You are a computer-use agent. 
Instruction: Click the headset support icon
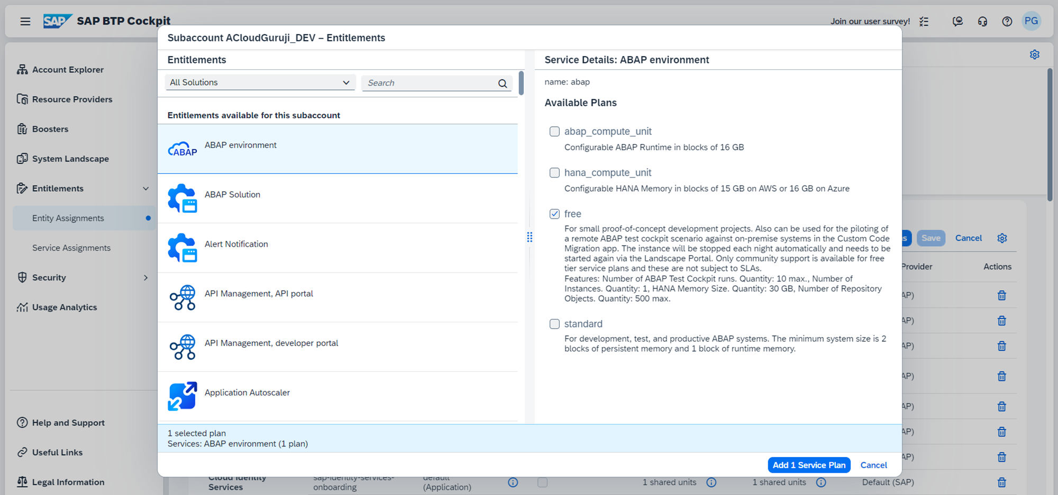pos(982,22)
